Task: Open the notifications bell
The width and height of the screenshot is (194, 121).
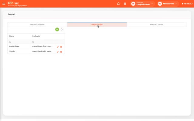Action: pyautogui.click(x=119, y=4)
